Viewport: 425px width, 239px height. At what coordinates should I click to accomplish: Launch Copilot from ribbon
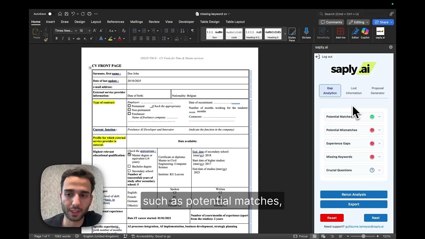point(365,34)
